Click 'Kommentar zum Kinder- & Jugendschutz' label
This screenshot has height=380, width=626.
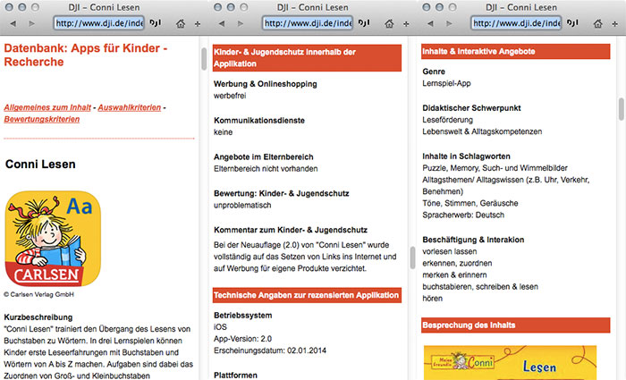coord(291,230)
